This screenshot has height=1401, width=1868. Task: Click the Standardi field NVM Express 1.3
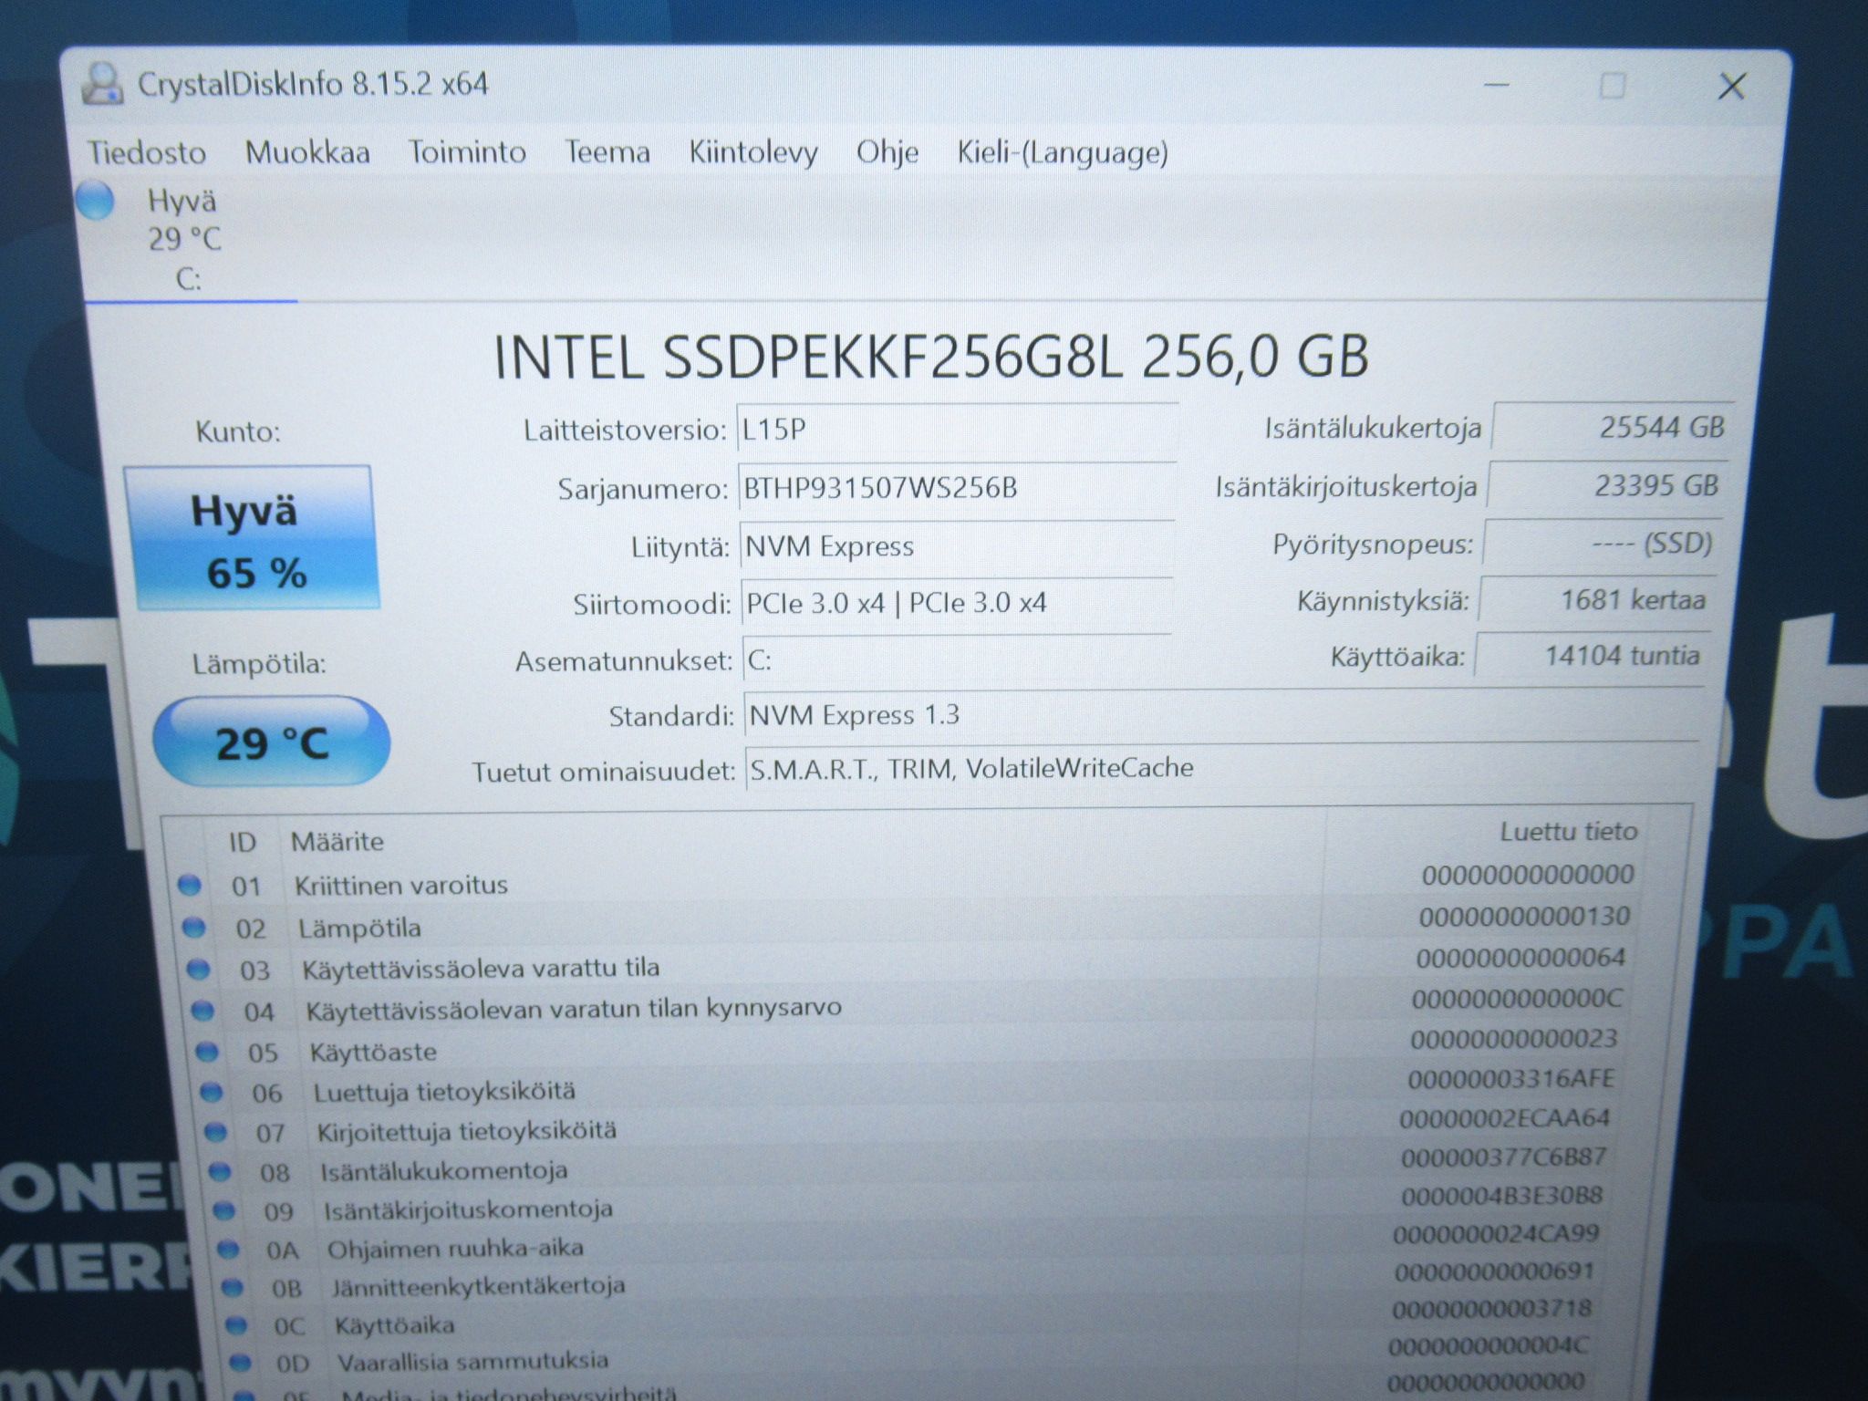(1222, 715)
